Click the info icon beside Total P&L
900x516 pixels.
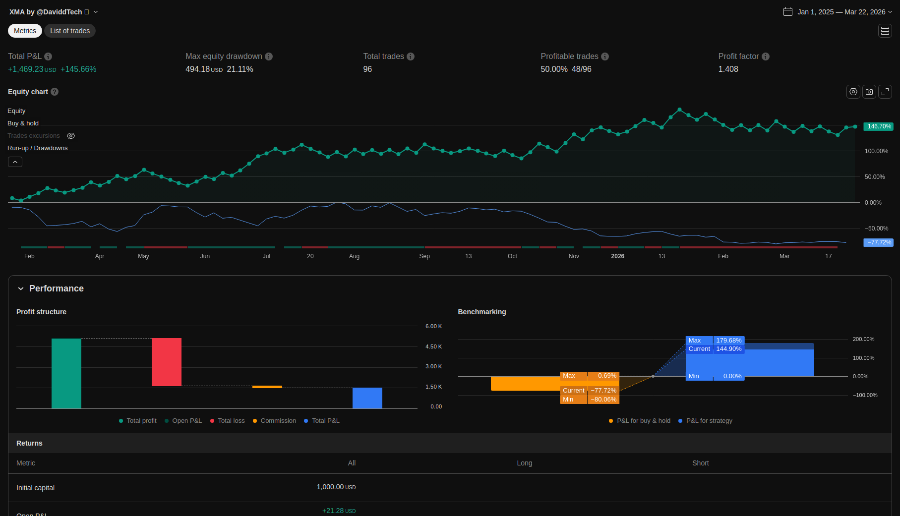point(48,57)
